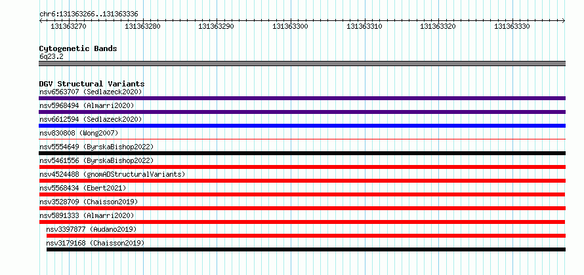
Task: Click the left arrow of the coordinate ruler
Action: pyautogui.click(x=41, y=21)
